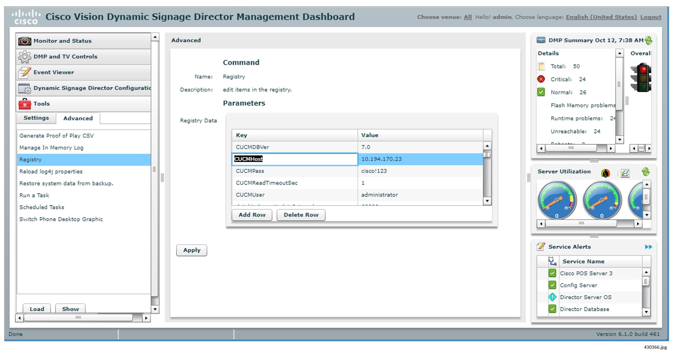
Task: Select the Advanced tab
Action: point(78,118)
